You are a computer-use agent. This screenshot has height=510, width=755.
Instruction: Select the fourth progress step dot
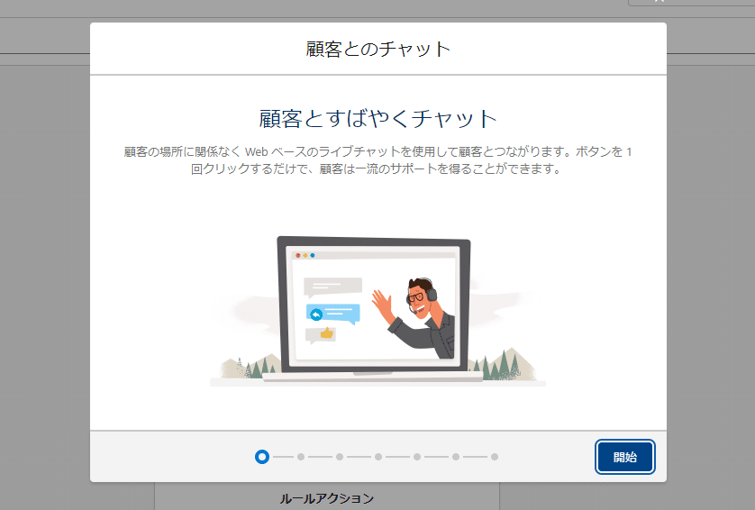point(378,457)
